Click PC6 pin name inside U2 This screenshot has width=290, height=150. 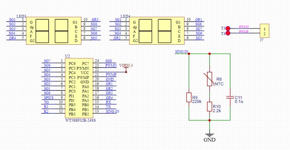tap(72, 63)
